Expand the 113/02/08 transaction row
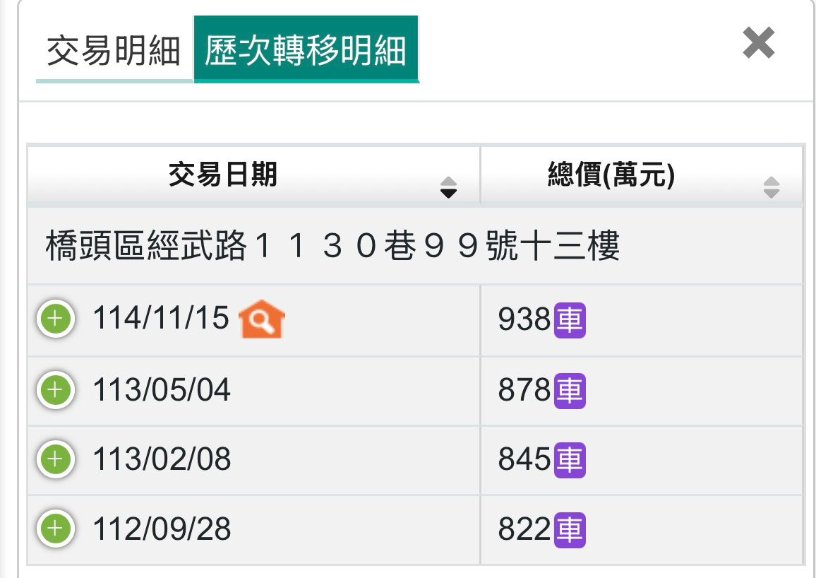The width and height of the screenshot is (816, 578). pos(56,459)
